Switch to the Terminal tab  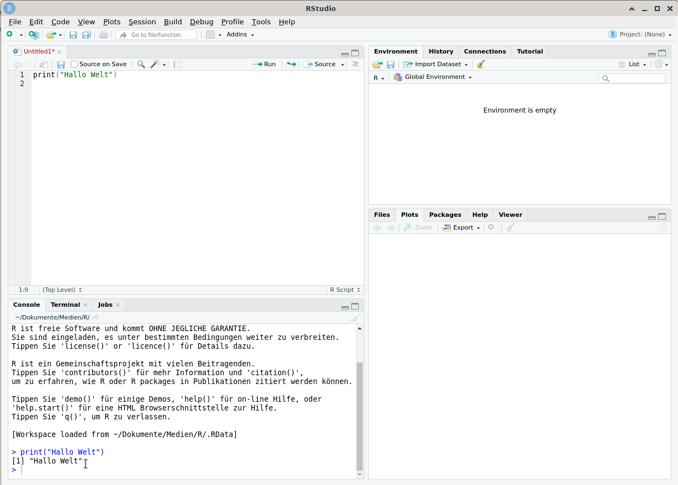pyautogui.click(x=65, y=305)
